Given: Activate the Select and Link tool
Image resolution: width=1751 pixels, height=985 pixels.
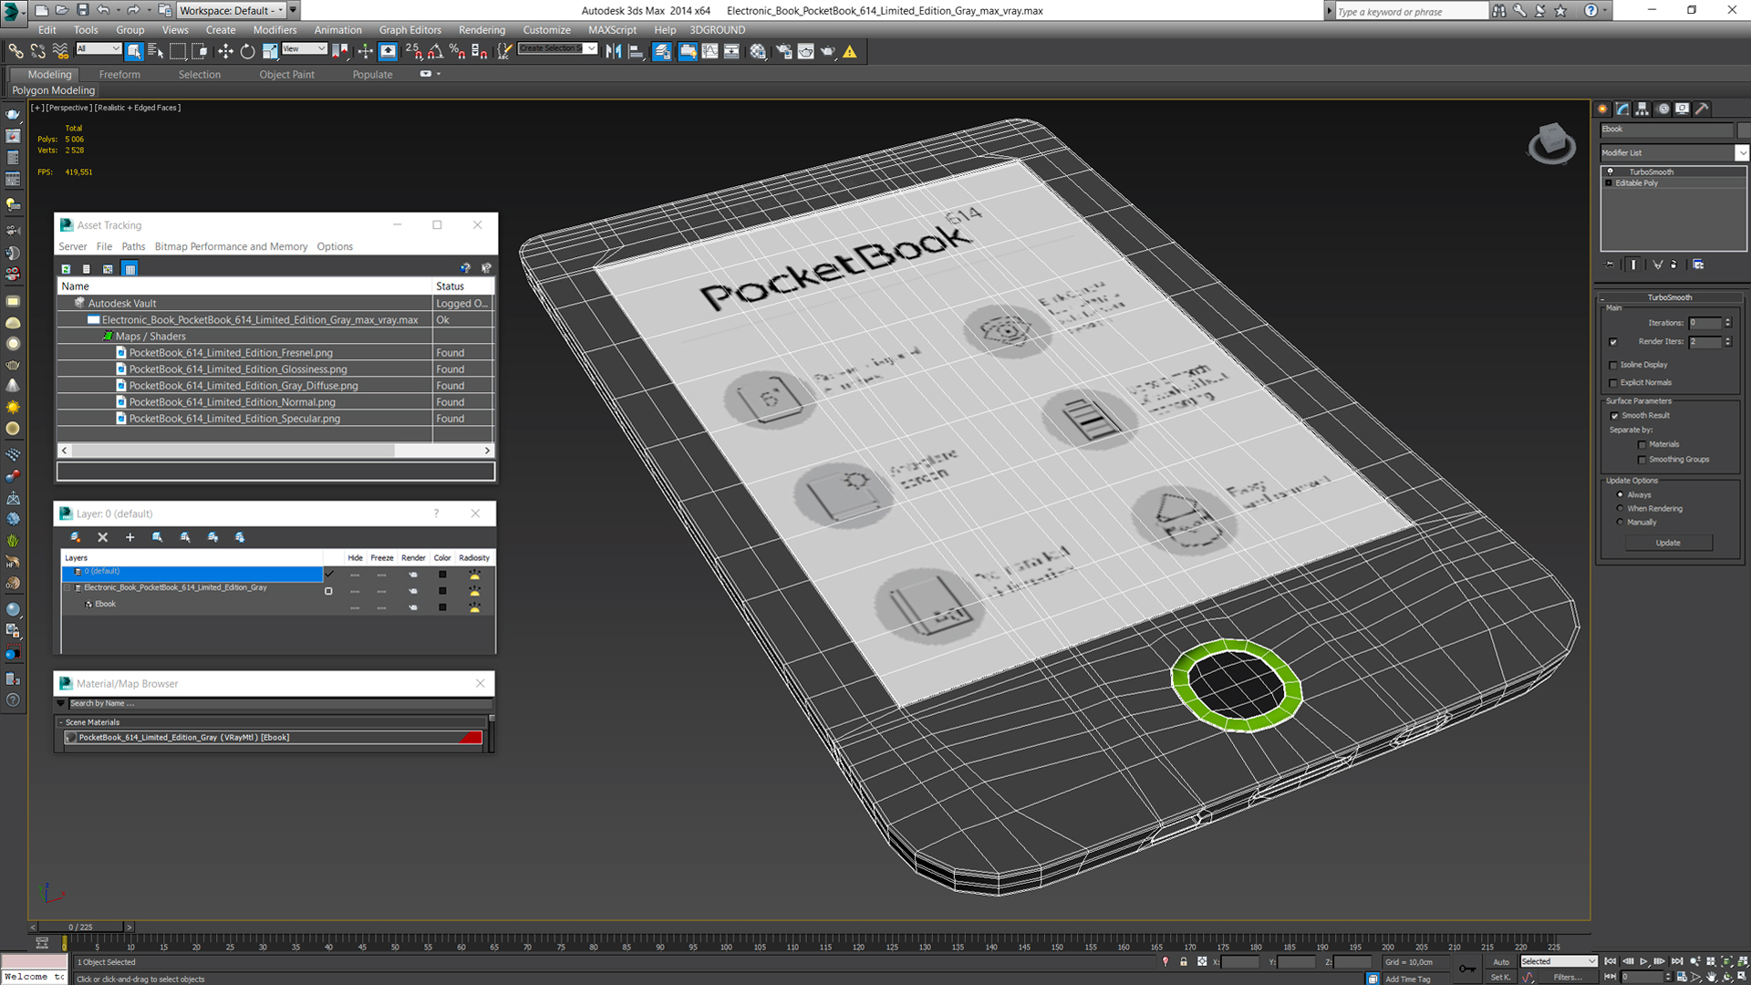Looking at the screenshot, I should (x=16, y=51).
